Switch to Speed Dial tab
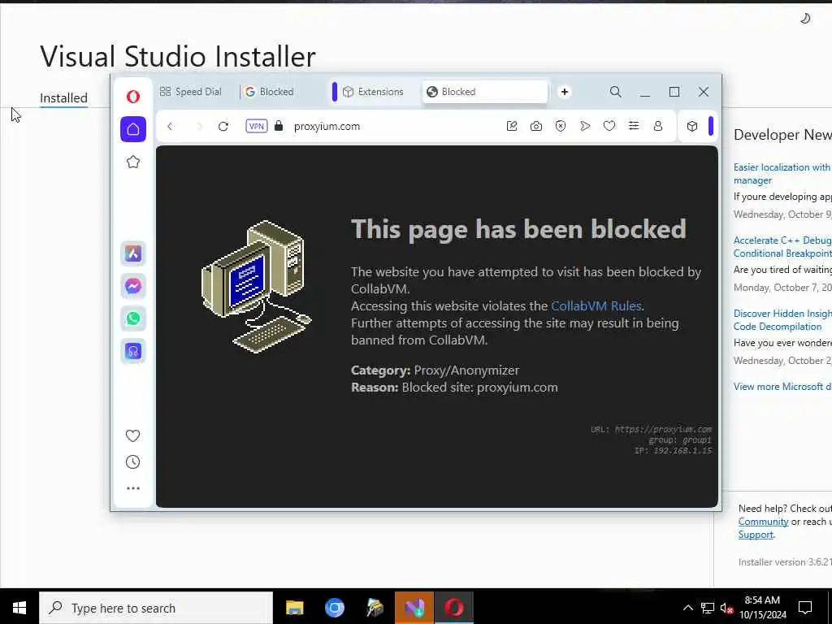This screenshot has width=832, height=624. (x=191, y=92)
